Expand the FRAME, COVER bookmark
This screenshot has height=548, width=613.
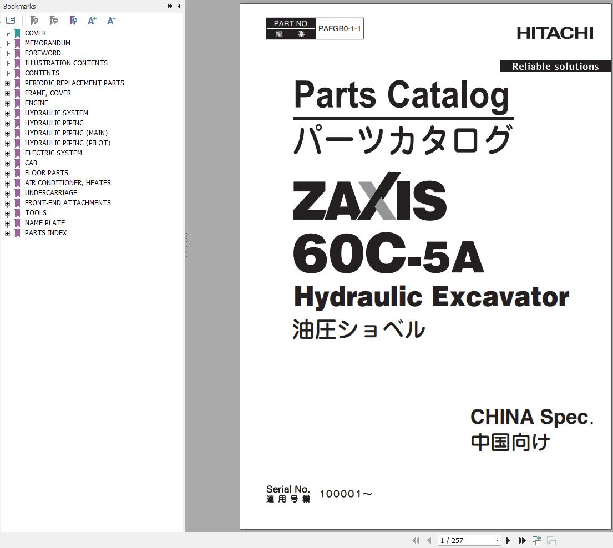[x=7, y=93]
